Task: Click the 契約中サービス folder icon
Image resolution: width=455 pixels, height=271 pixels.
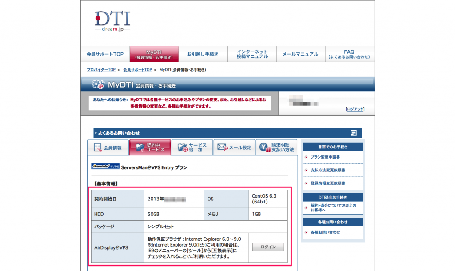Action: point(140,147)
